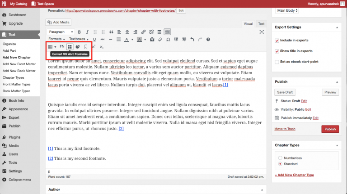Viewport: 347px width, 194px height.
Task: Open the Paragraph style dropdown
Action: tap(61, 32)
